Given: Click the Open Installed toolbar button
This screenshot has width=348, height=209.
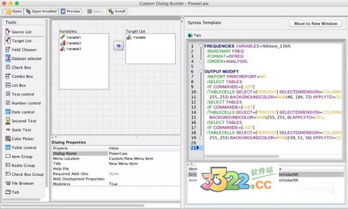Looking at the screenshot, I should pos(41,12).
